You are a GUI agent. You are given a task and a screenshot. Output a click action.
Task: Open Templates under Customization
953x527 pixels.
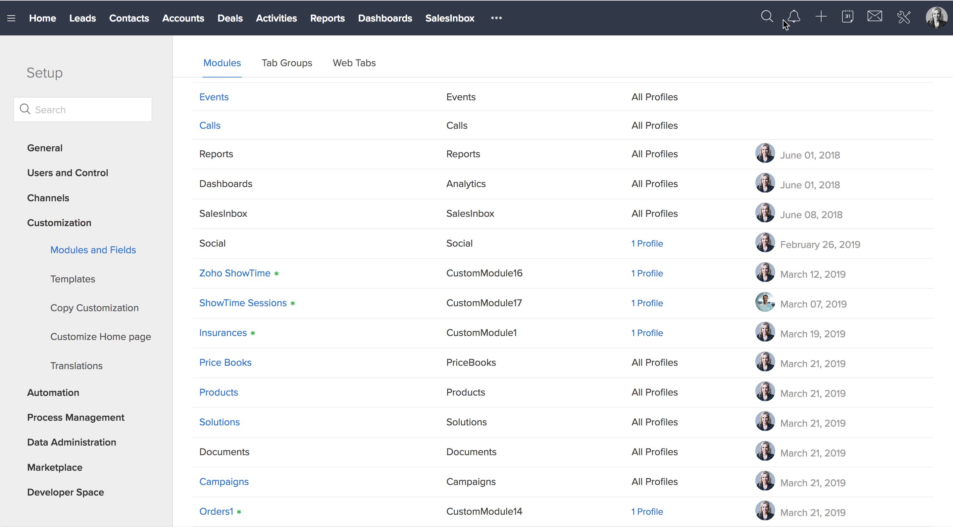click(x=73, y=279)
